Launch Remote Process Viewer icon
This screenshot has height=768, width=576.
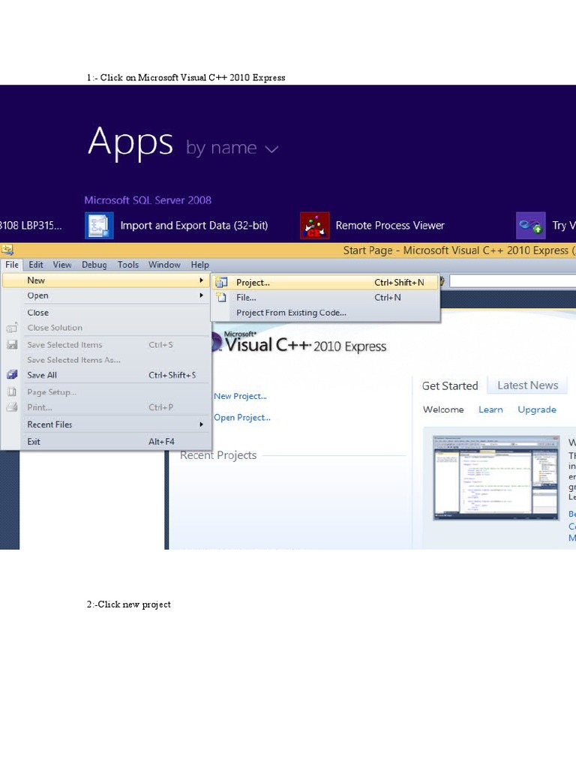(x=314, y=225)
